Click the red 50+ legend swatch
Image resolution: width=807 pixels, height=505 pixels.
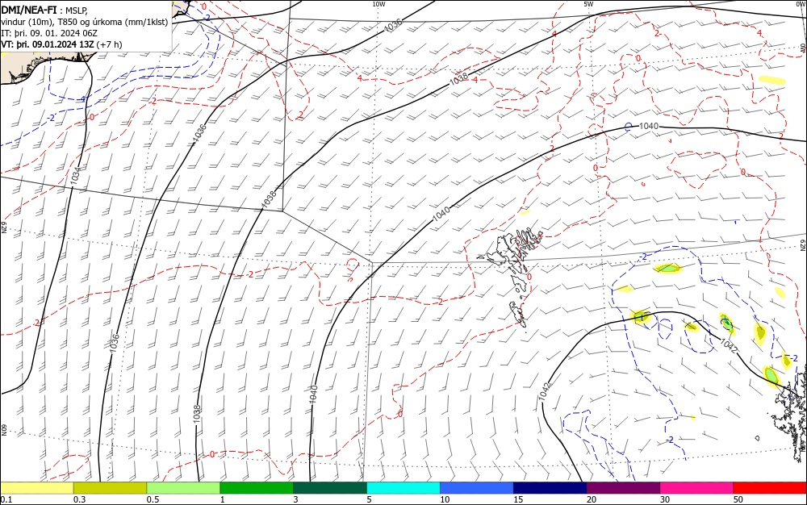pyautogui.click(x=770, y=487)
